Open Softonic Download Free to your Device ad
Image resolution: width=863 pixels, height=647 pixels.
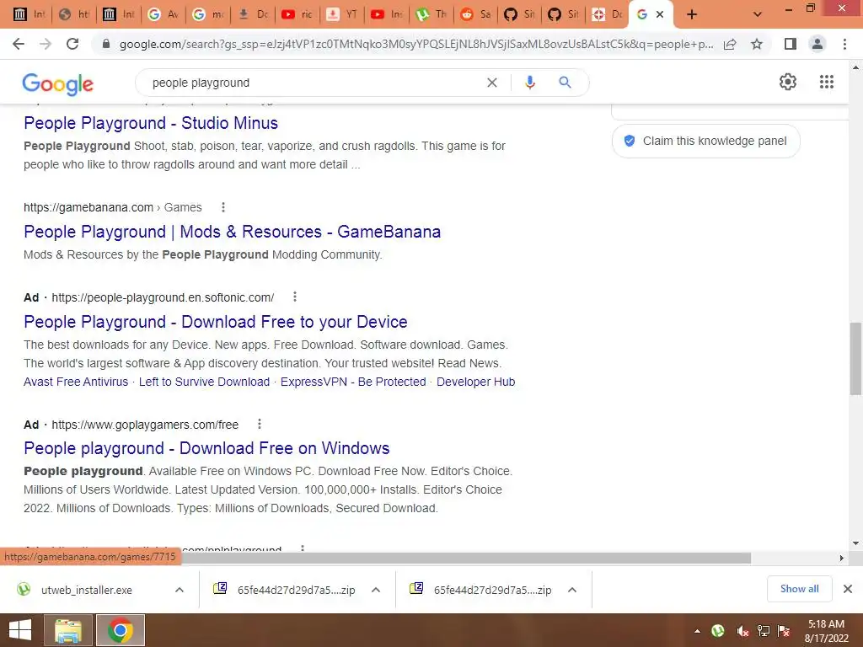(216, 321)
